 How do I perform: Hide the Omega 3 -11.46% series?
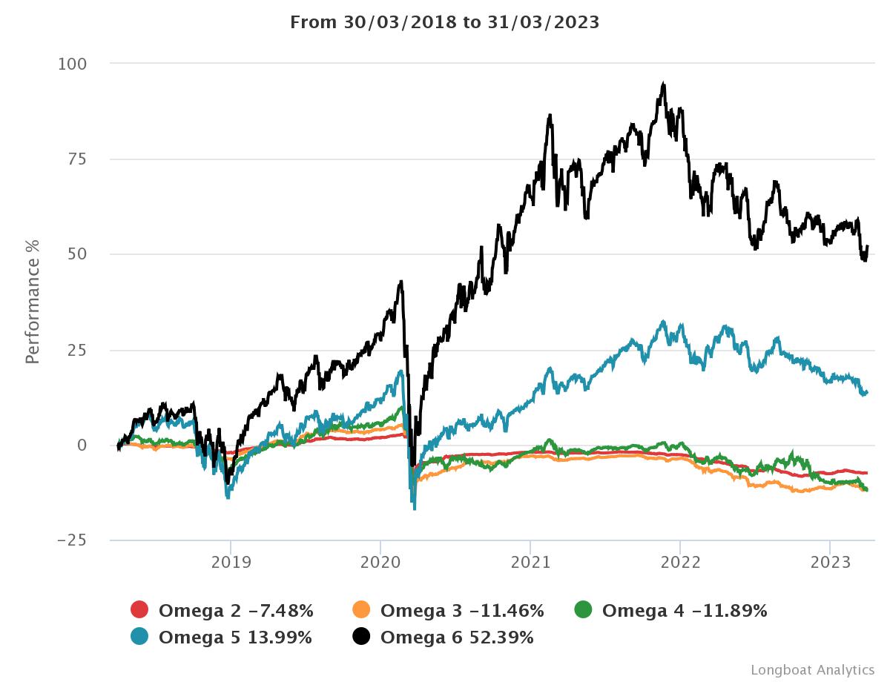[x=462, y=611]
